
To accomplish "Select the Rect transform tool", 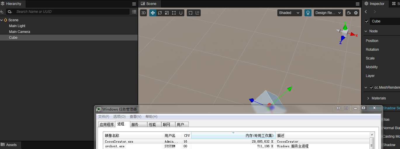I will click(x=174, y=13).
